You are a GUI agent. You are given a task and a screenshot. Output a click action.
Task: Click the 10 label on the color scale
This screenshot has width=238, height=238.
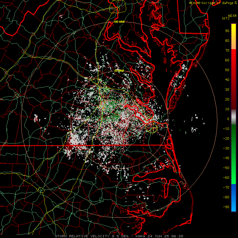coord(227,109)
